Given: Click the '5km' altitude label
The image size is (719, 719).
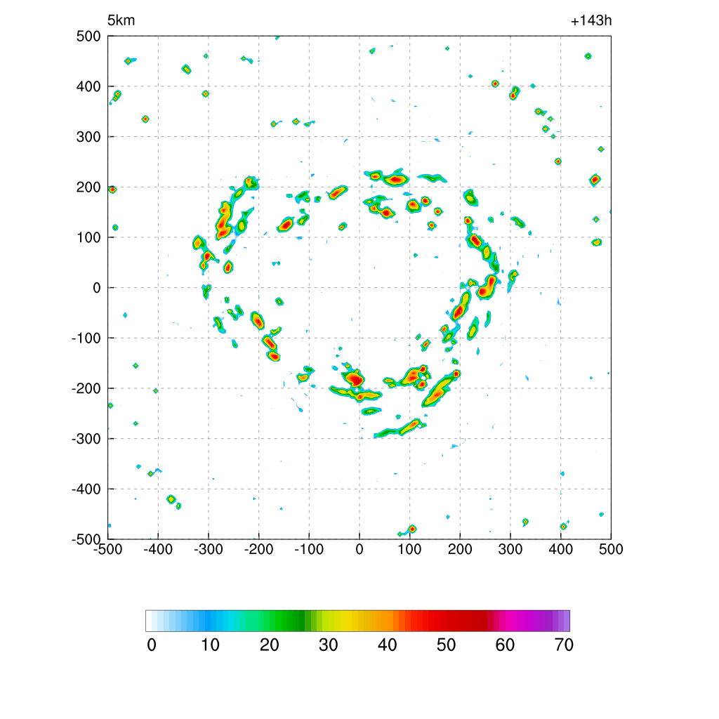Looking at the screenshot, I should [x=121, y=20].
